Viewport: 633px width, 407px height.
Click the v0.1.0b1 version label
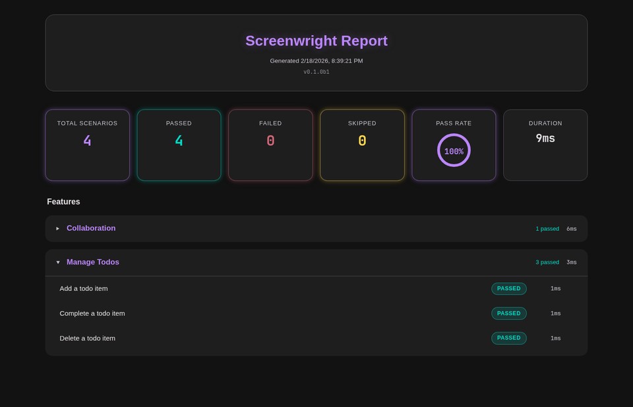pos(316,73)
